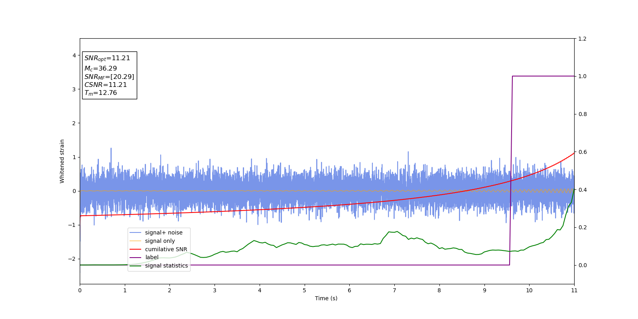Screen dimensions: 638x319
Task: Click the SNRopt=11.21 annotation text
Action: click(107, 58)
